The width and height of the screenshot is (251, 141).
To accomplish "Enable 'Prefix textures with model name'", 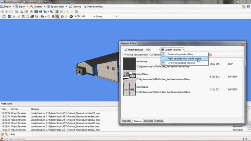I will point(185,58).
